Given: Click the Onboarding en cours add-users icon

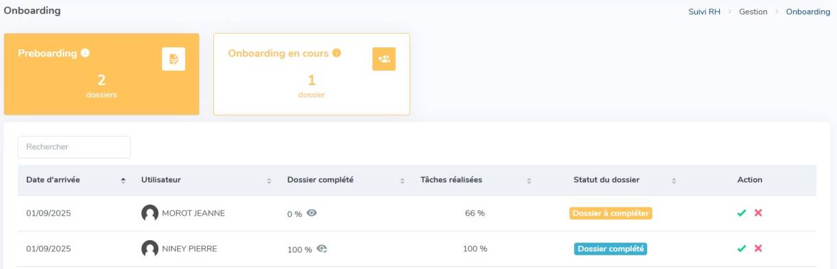Looking at the screenshot, I should 384,59.
